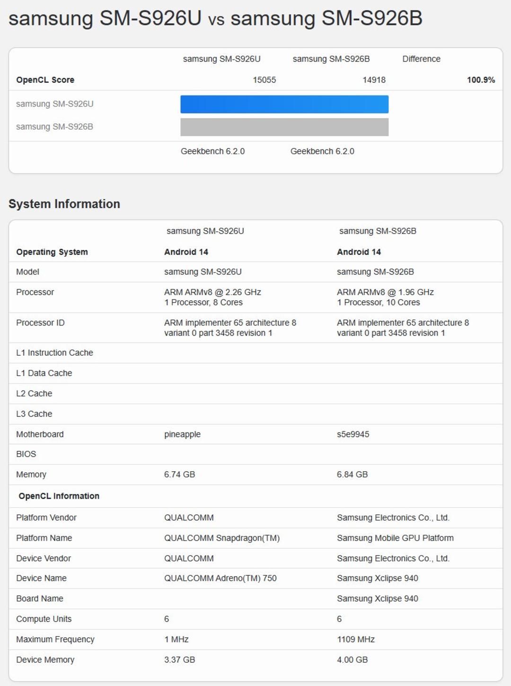Select the OpenCL Score value 15055
The image size is (511, 686).
pyautogui.click(x=264, y=80)
